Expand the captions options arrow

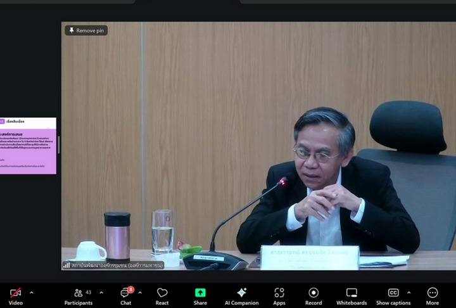pos(408,293)
